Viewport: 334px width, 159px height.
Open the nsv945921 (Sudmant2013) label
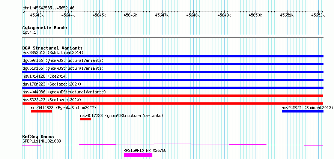click(x=307, y=108)
